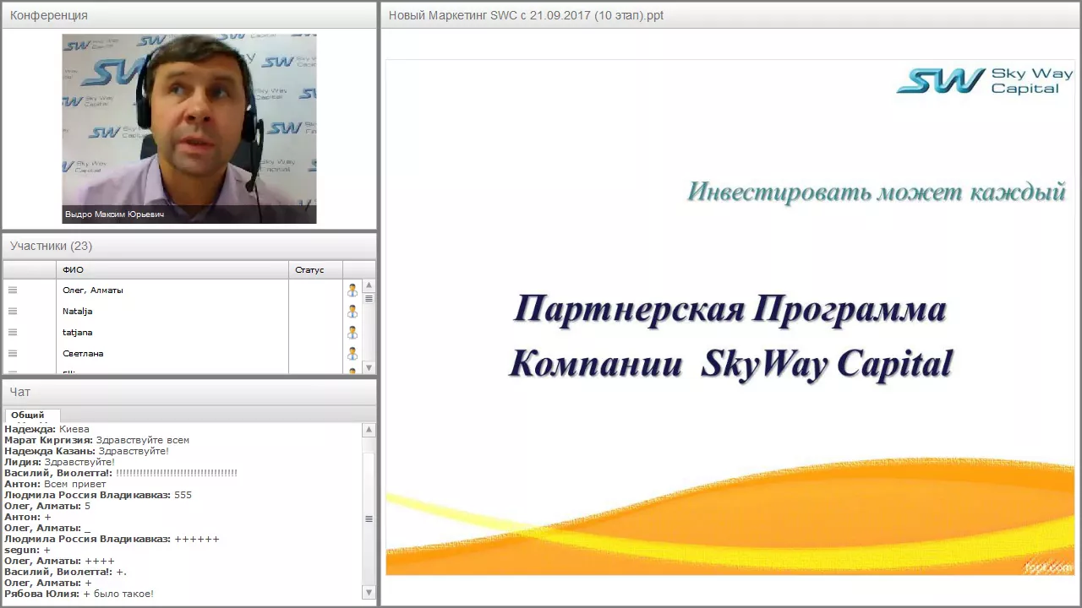This screenshot has height=608, width=1082.
Task: Click the ФИО column header
Action: (172, 270)
